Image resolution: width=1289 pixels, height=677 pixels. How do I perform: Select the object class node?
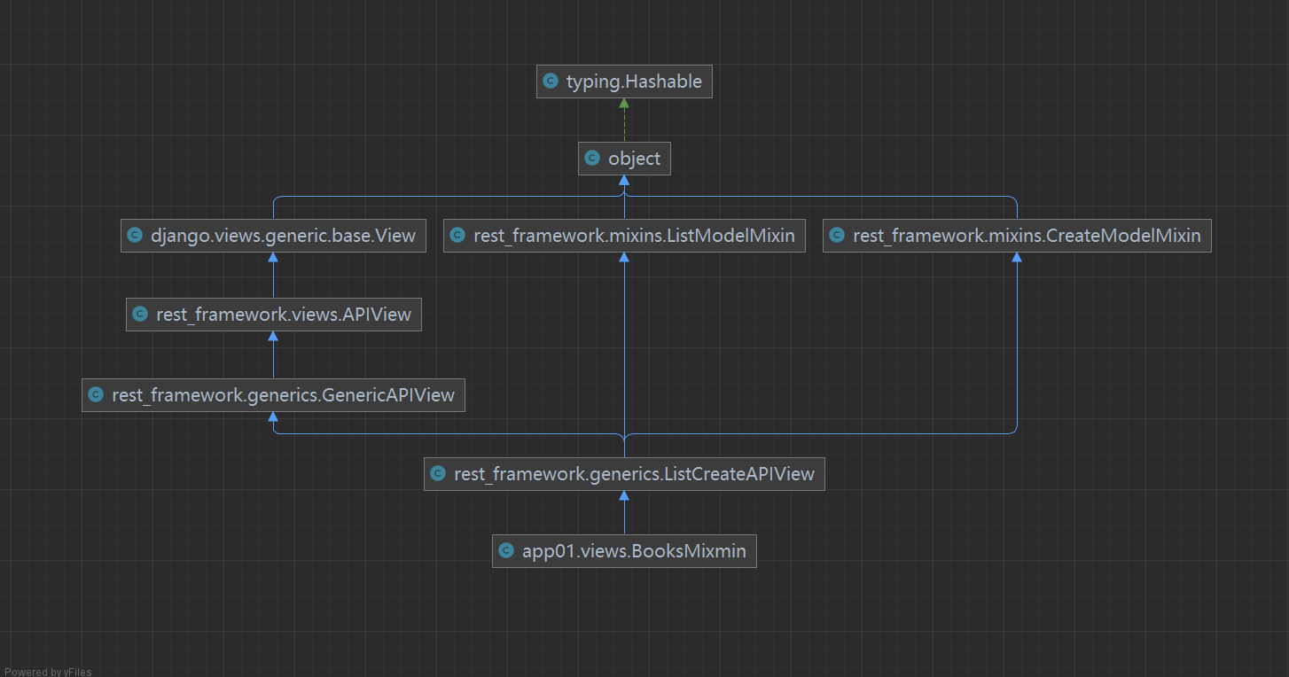pyautogui.click(x=624, y=159)
